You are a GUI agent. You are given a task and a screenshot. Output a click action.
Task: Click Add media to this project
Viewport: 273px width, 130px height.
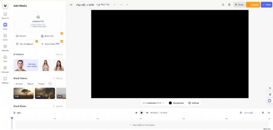point(142,125)
